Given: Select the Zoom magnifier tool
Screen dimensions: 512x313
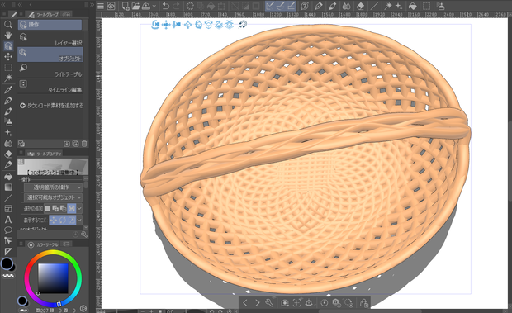Looking at the screenshot, I should [x=7, y=25].
